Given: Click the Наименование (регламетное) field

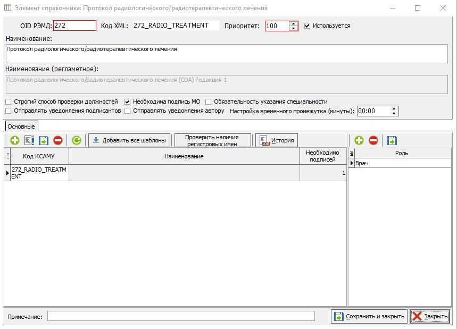Looking at the screenshot, I should (227, 84).
